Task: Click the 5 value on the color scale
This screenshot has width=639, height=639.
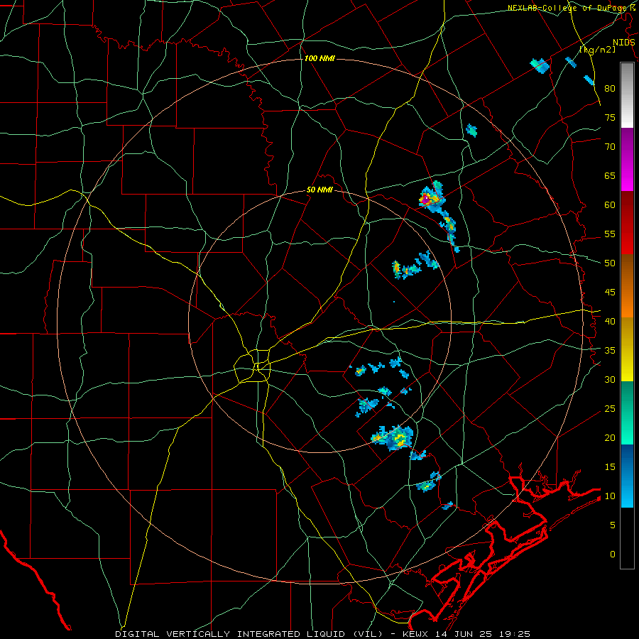Action: pyautogui.click(x=613, y=525)
